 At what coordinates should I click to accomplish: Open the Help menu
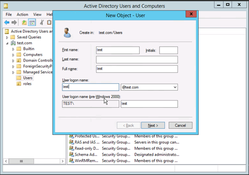pyautogui.click(x=49, y=14)
